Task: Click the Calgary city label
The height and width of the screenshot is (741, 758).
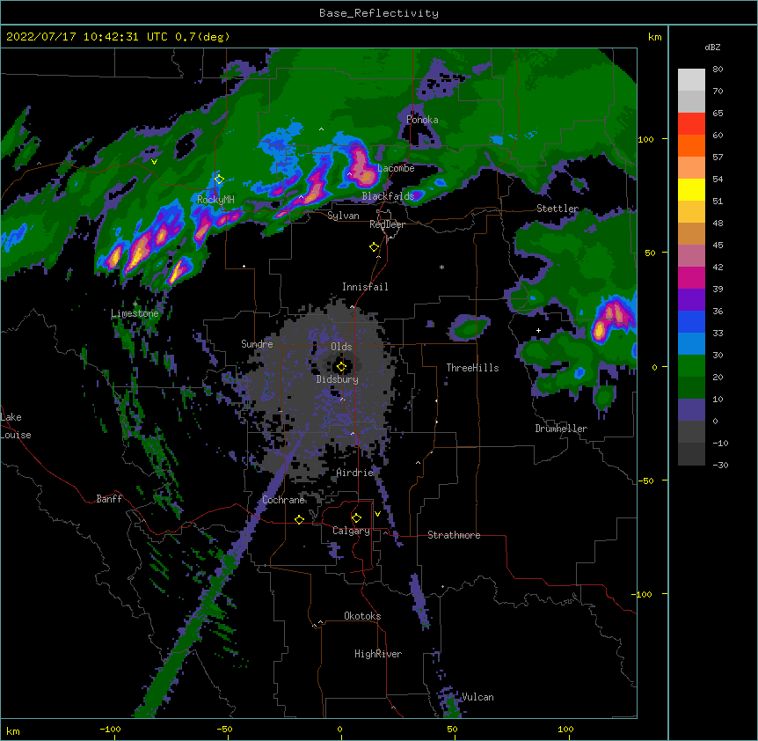Action: (x=352, y=531)
